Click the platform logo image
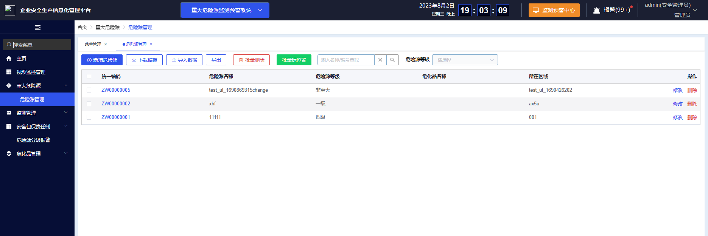Screen dimensions: 708x236 coord(10,10)
